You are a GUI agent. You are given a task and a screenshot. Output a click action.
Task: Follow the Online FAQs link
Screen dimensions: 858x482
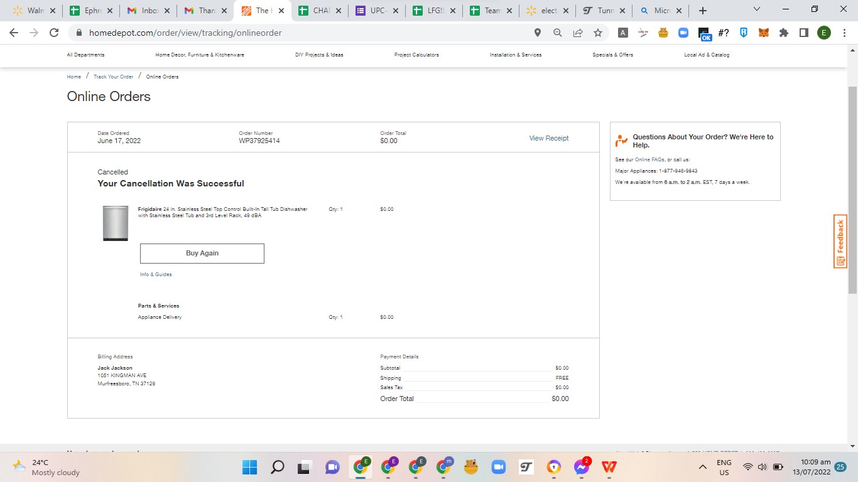649,160
